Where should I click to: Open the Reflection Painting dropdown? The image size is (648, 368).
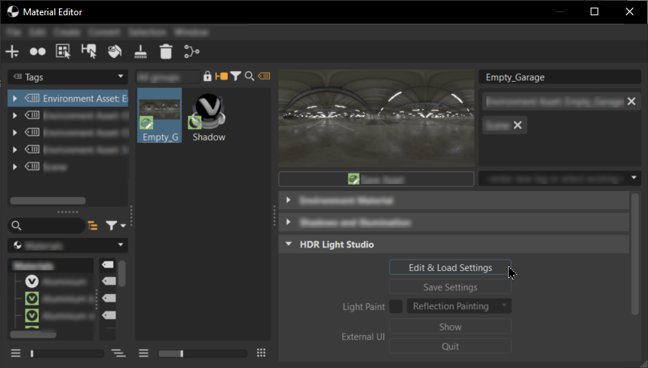(x=459, y=306)
